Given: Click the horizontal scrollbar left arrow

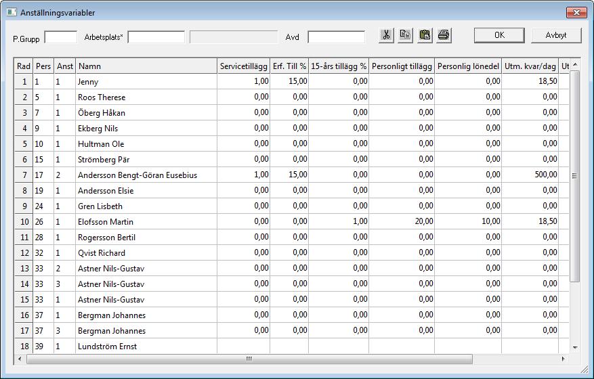Looking at the screenshot, I should pyautogui.click(x=20, y=359).
